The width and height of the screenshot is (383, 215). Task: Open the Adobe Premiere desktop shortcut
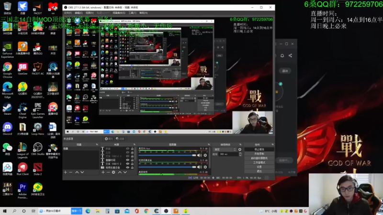tap(23, 191)
